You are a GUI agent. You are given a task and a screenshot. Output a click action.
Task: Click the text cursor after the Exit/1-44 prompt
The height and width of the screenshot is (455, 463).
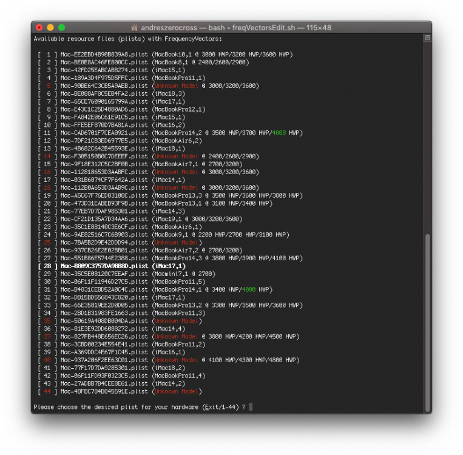pyautogui.click(x=251, y=407)
